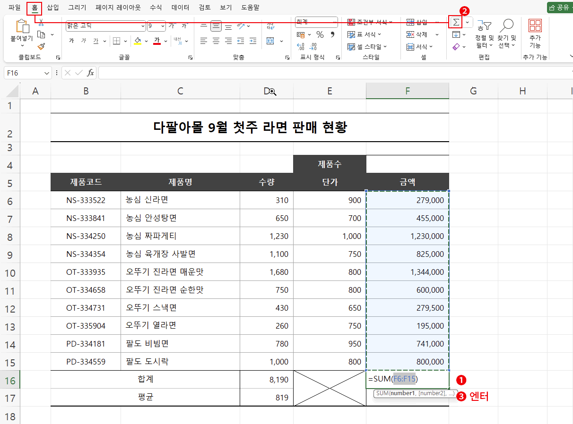Screen dimensions: 573x424
Task: Click the increase indent icon
Action: tap(252, 41)
